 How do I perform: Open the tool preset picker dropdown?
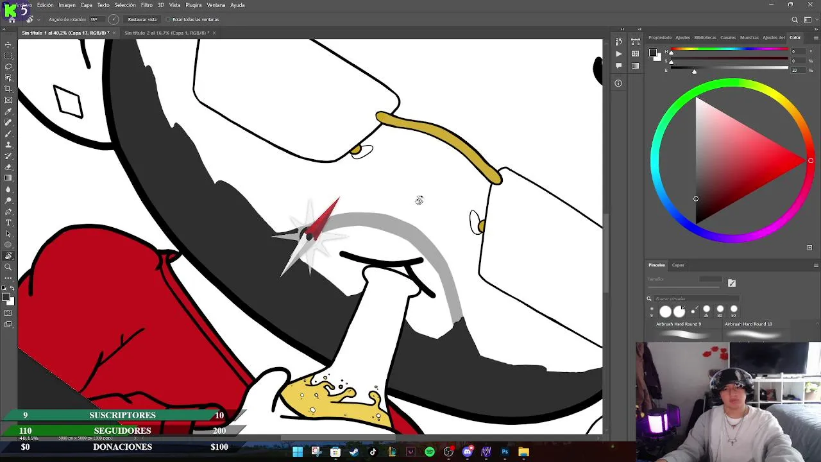coord(38,19)
